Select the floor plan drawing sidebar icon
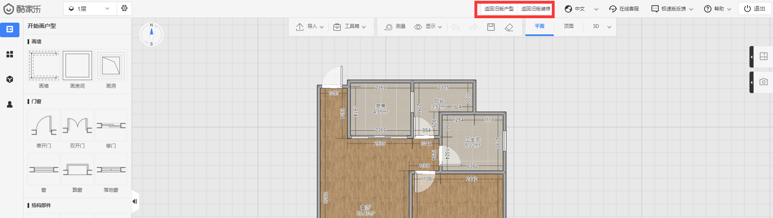Image resolution: width=773 pixels, height=218 pixels. pyautogui.click(x=10, y=30)
